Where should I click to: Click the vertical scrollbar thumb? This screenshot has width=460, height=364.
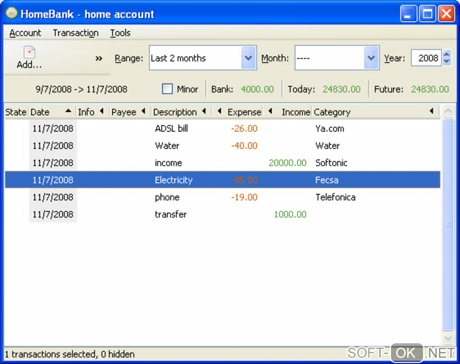click(448, 224)
